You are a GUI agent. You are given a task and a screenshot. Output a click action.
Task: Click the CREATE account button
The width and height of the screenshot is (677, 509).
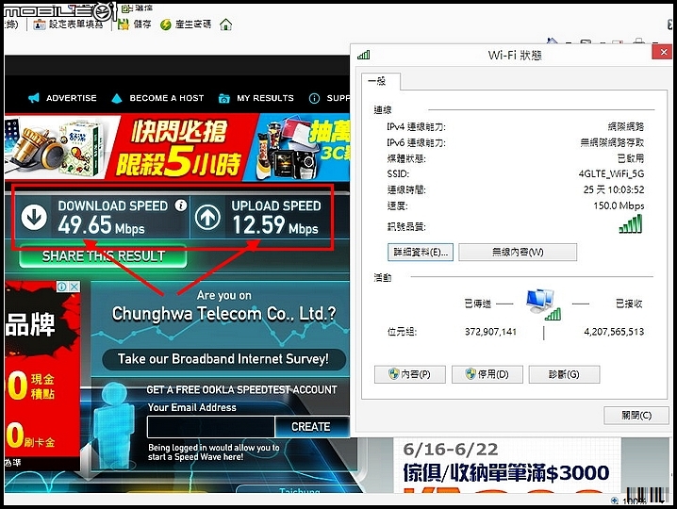(311, 427)
